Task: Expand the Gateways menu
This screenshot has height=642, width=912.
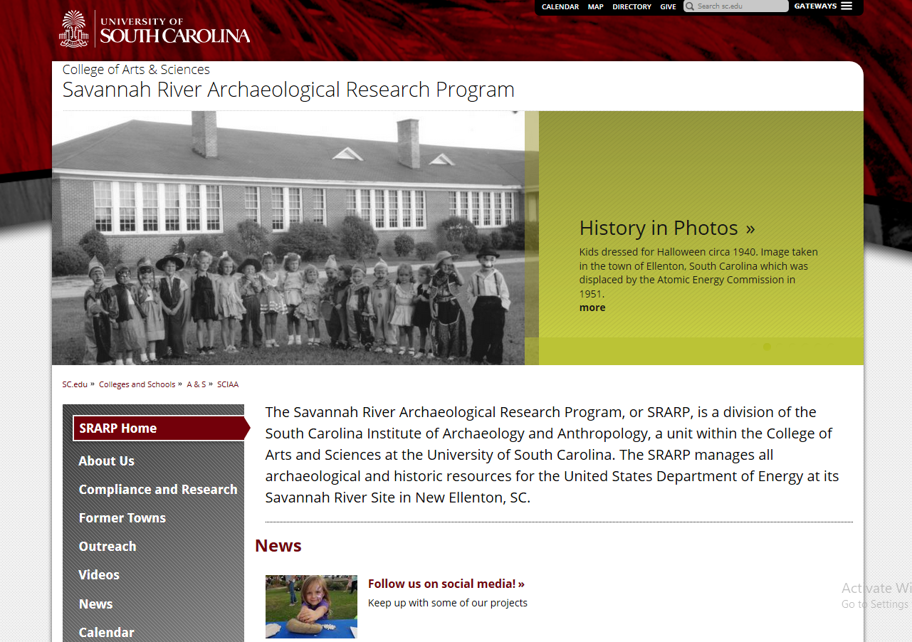Action: pyautogui.click(x=823, y=6)
